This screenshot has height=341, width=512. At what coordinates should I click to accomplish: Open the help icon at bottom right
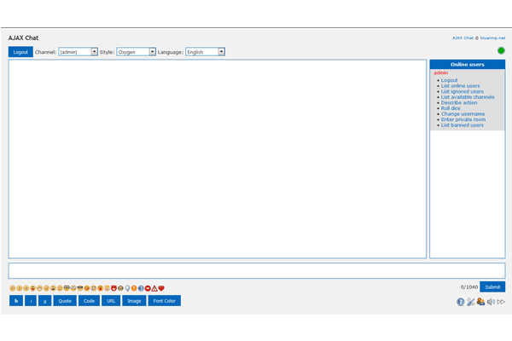pyautogui.click(x=461, y=301)
